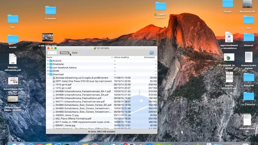Open the musica2 desktop folder

click(249, 37)
